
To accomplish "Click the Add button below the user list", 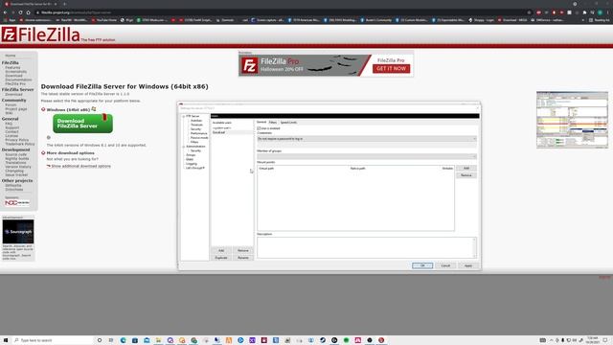I will tap(221, 250).
